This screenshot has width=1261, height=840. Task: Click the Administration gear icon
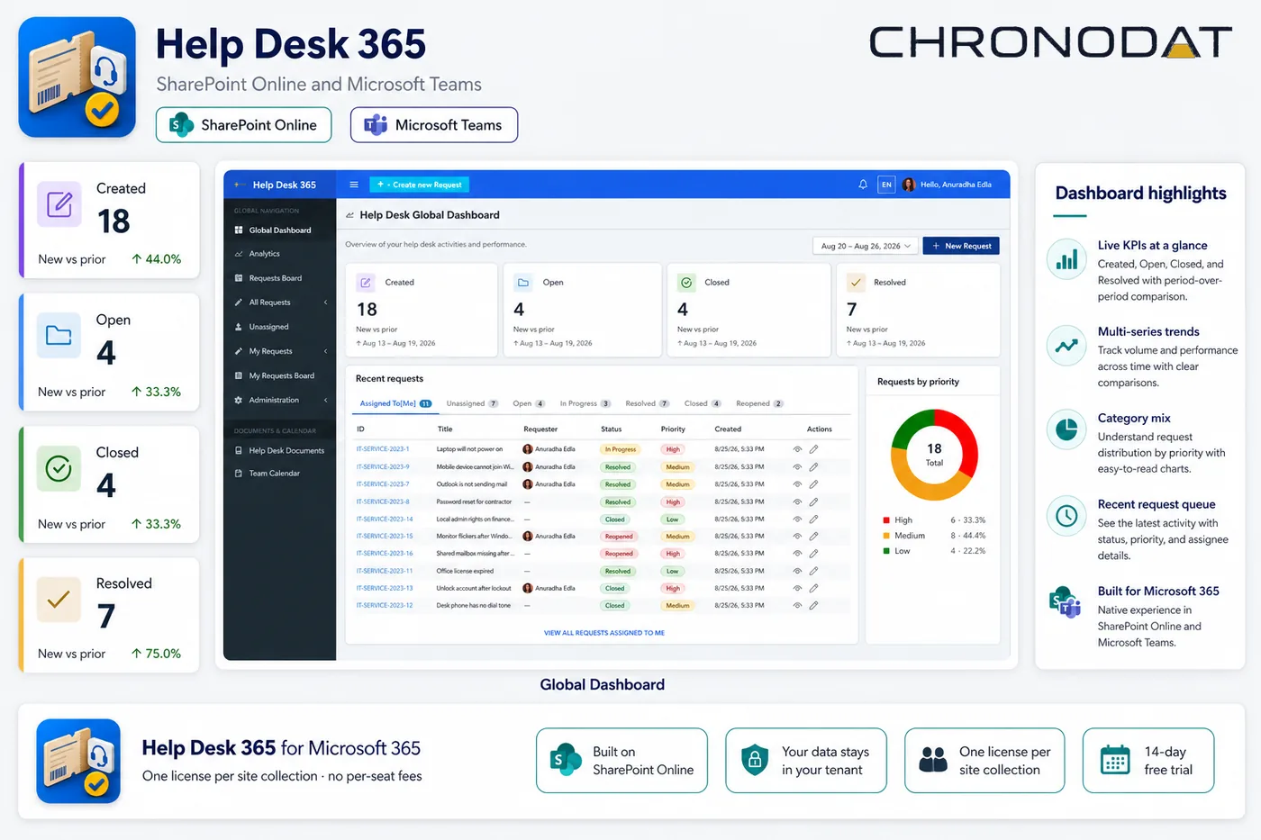(x=239, y=400)
